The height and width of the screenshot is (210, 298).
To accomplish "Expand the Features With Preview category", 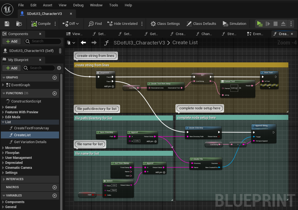I will pyautogui.click(x=3, y=112).
